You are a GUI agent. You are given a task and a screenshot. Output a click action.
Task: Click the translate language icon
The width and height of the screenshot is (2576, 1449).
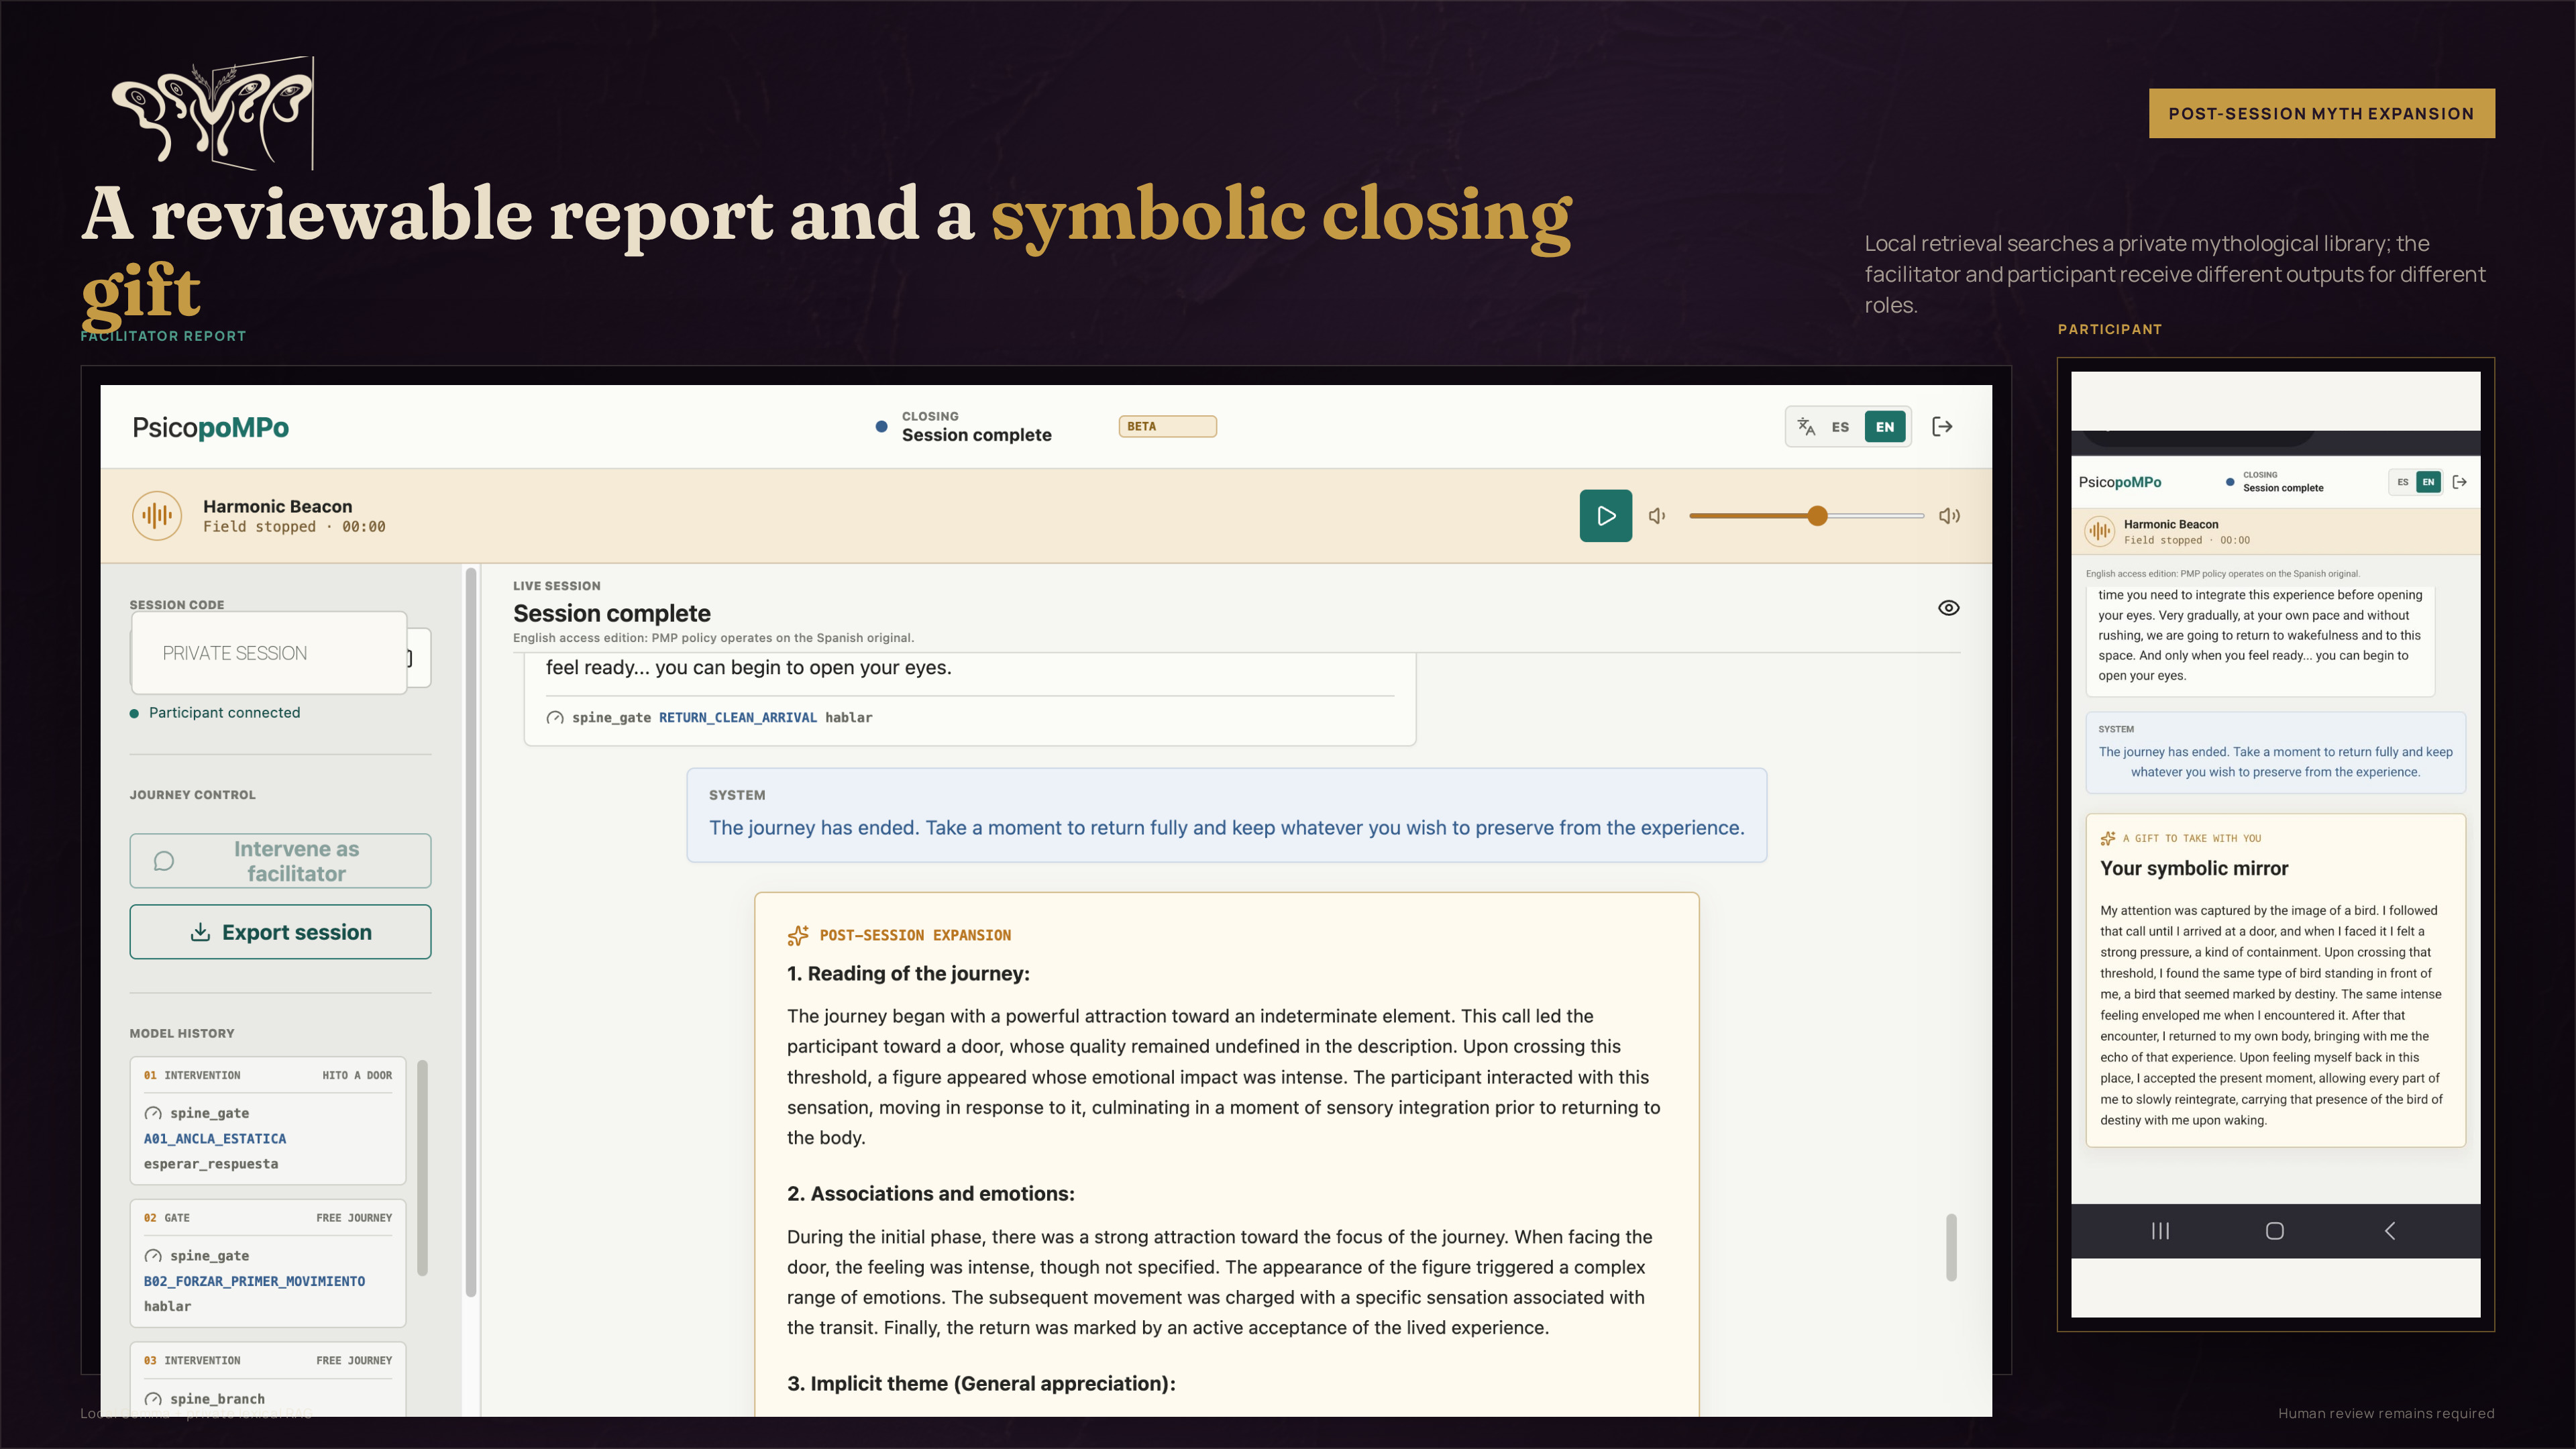tap(1806, 427)
